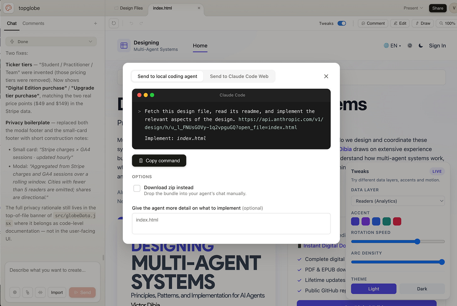Open the Readers (Analytics) data layer dropdown
Image resolution: width=457 pixels, height=306 pixels.
(x=398, y=201)
